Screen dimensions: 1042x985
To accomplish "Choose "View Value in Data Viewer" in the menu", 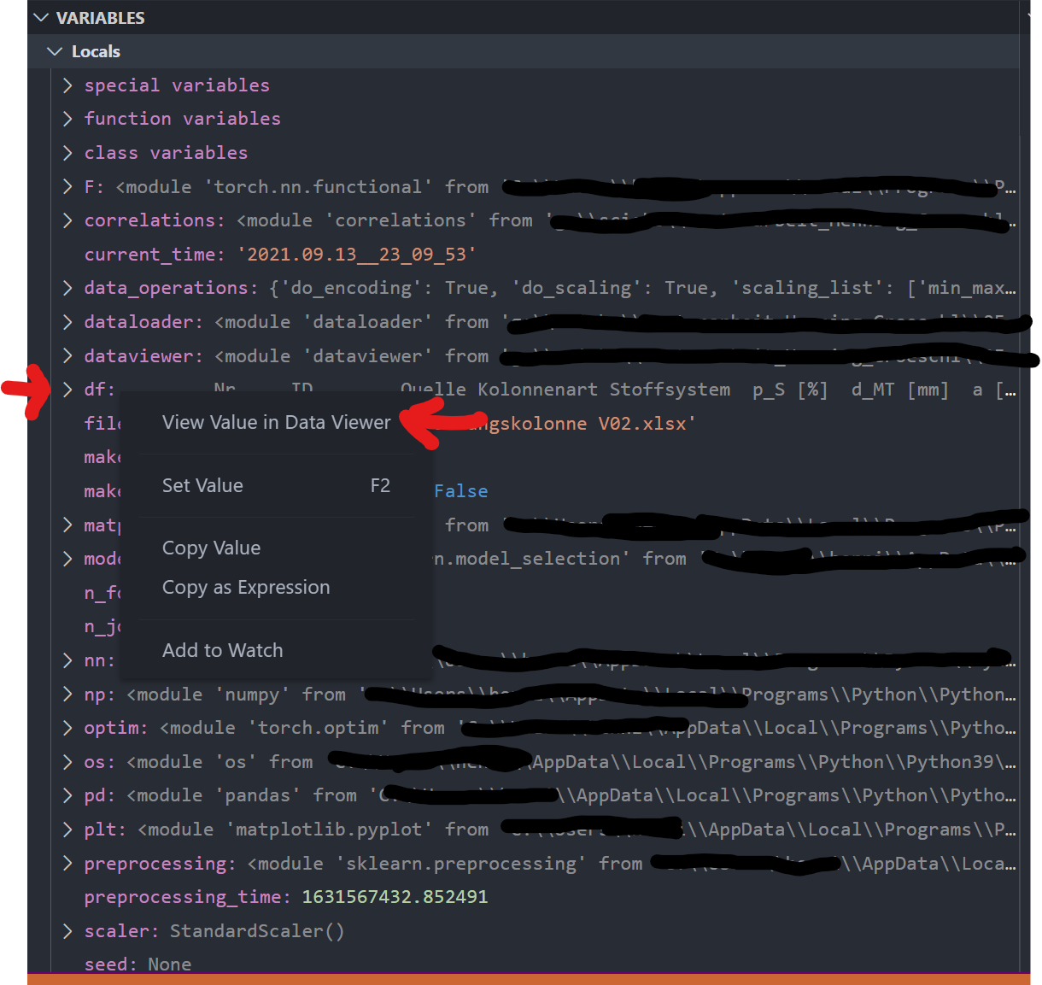I will pos(276,422).
